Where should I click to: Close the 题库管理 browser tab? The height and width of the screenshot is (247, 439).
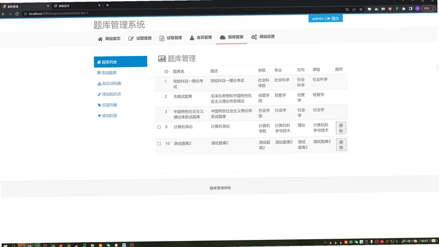click(48, 6)
